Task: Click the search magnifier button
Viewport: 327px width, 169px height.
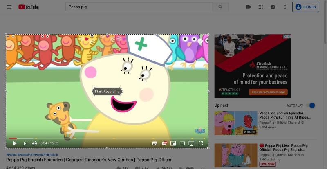Action: coord(220,7)
